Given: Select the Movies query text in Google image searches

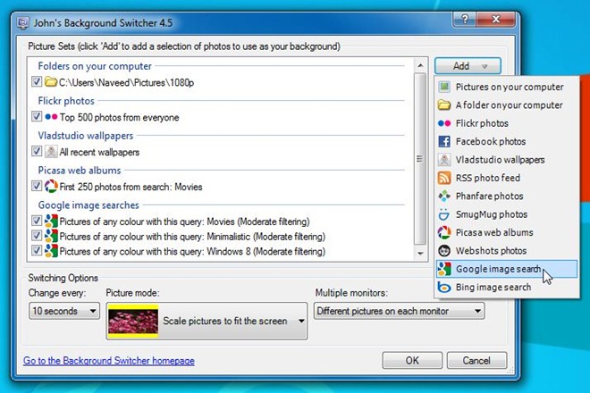Looking at the screenshot, I should (185, 222).
